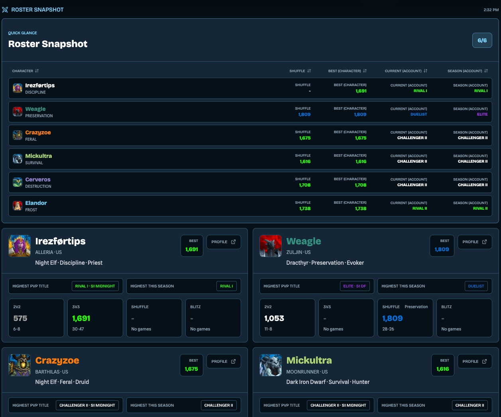Open Crazyzoe large card portrait
The image size is (501, 417).
coord(20,365)
